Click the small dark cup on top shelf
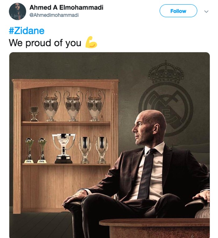The height and width of the screenshot is (238, 218). (34, 113)
